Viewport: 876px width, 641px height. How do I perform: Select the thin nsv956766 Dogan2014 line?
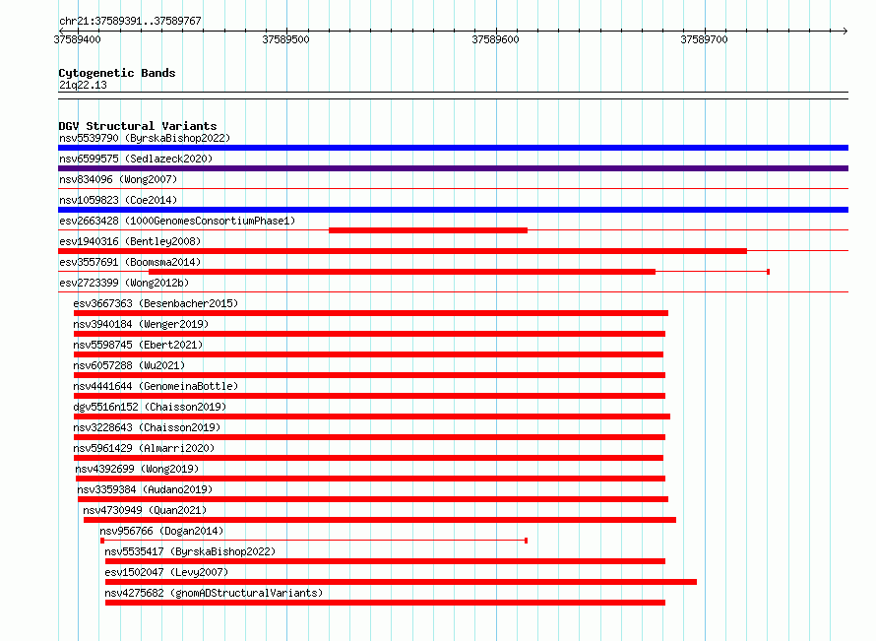tap(314, 541)
